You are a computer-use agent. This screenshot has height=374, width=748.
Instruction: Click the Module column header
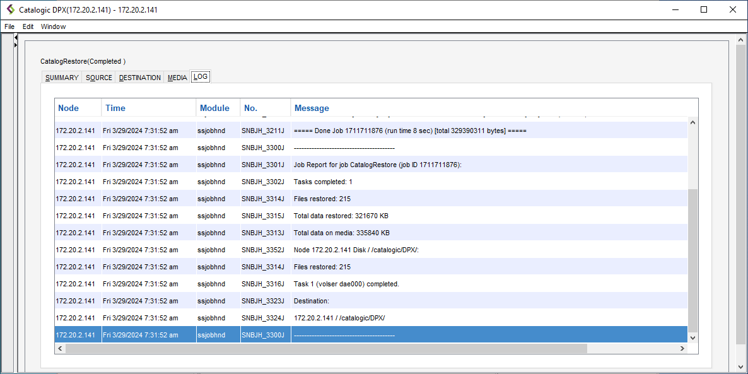[x=217, y=108]
